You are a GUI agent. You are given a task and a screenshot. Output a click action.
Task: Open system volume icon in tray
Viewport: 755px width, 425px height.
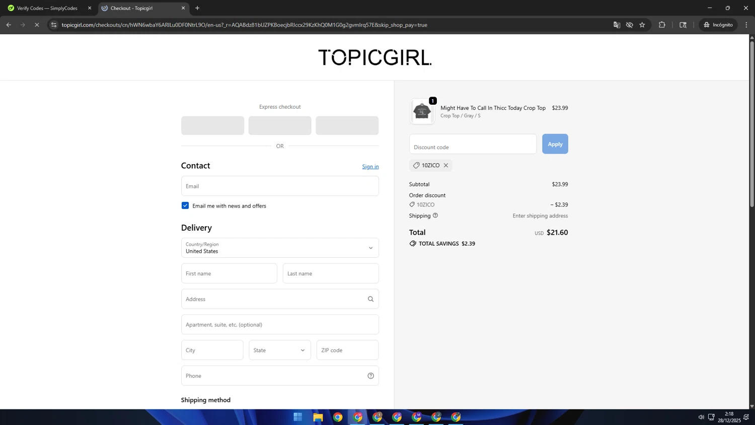click(701, 417)
